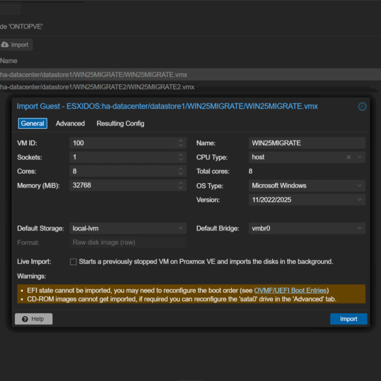Screen dimensions: 381x381
Task: Click the cloud Import button above the list
Action: coord(16,45)
